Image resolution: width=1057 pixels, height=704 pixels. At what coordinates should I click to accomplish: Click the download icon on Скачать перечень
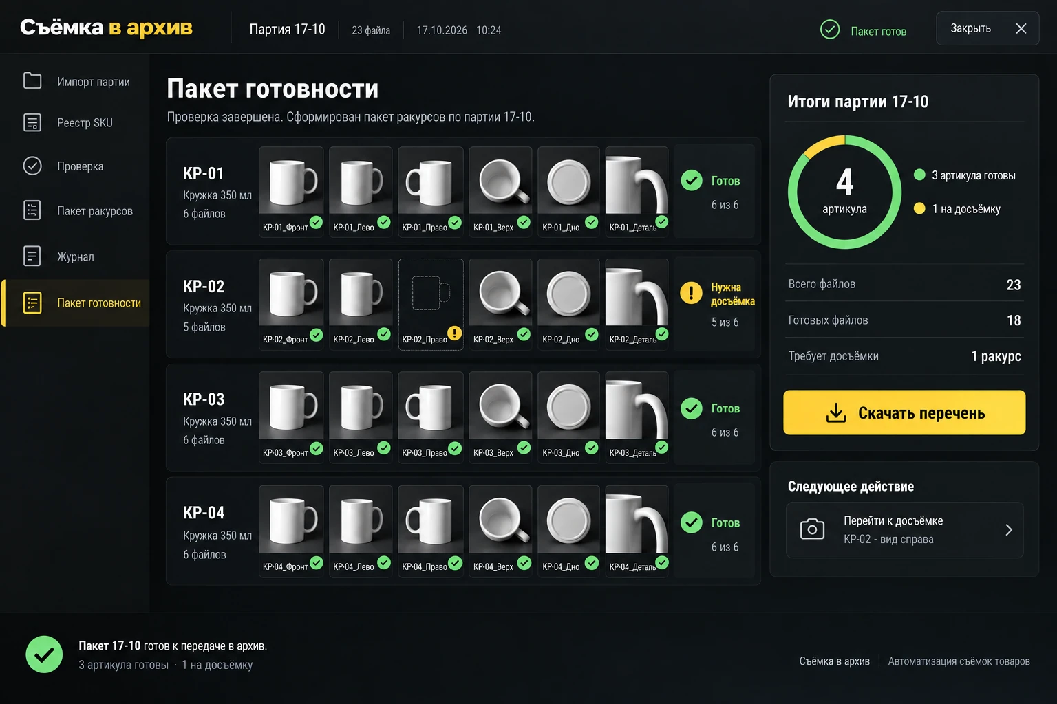pos(836,412)
